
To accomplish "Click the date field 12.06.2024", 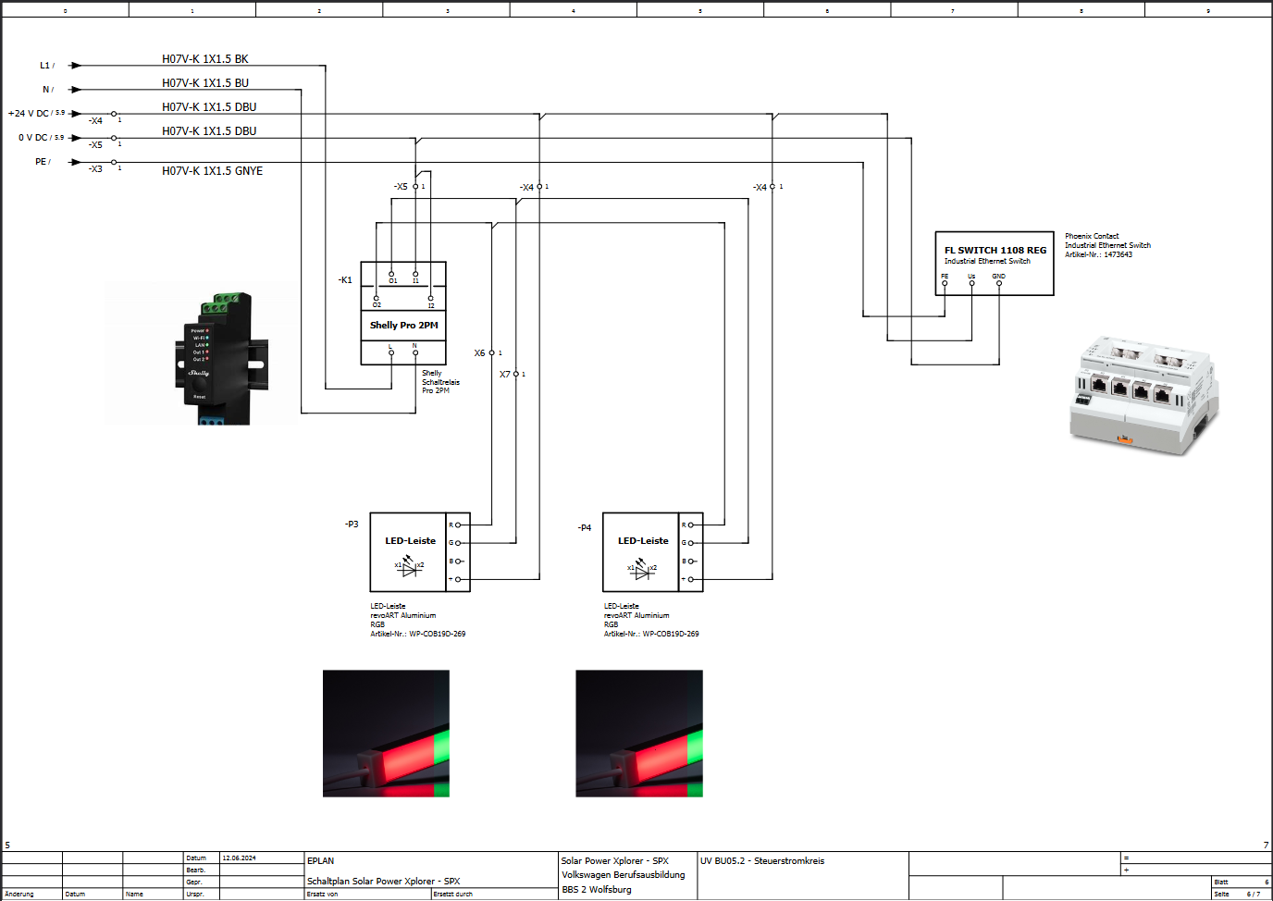I will tap(239, 858).
